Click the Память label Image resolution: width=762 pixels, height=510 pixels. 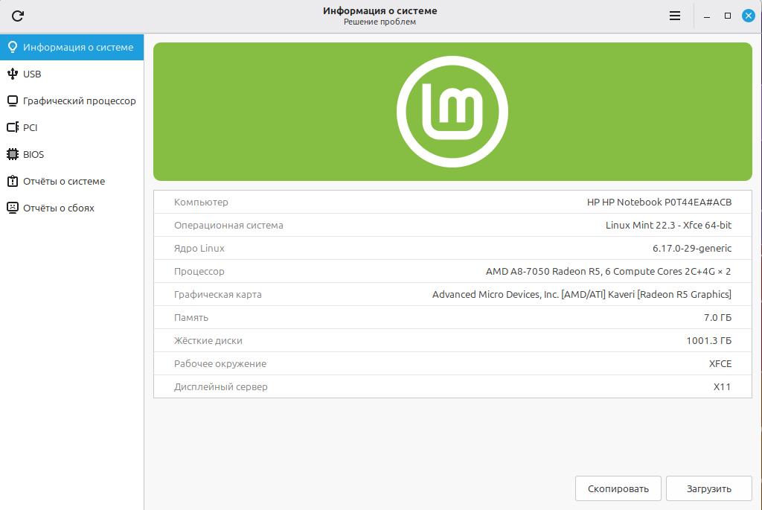(x=191, y=317)
